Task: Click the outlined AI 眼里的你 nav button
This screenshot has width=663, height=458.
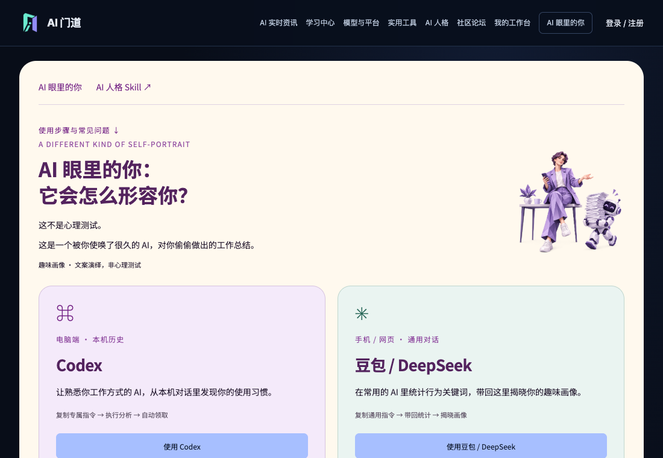Action: (x=565, y=23)
